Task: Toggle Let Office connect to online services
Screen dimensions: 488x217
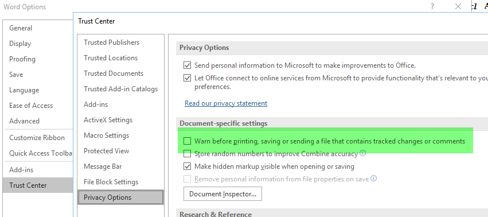Action: (187, 78)
